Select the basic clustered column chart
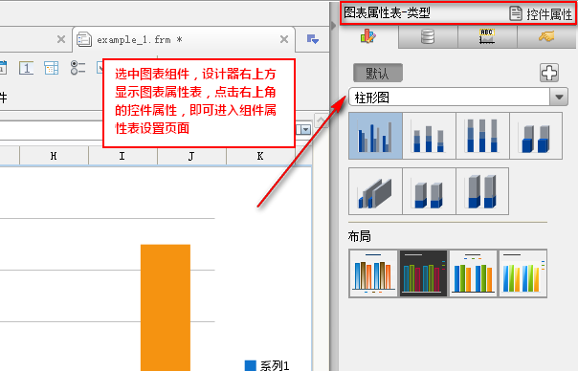The image size is (578, 371). click(375, 136)
